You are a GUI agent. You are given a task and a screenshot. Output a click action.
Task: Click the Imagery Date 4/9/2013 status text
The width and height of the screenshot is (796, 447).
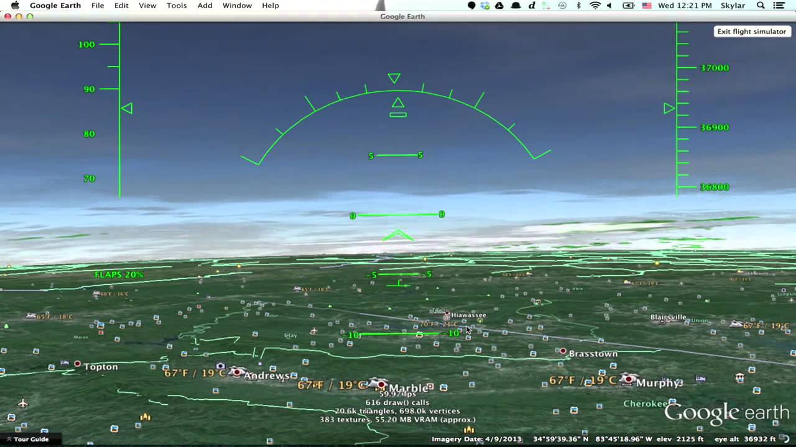pos(477,439)
